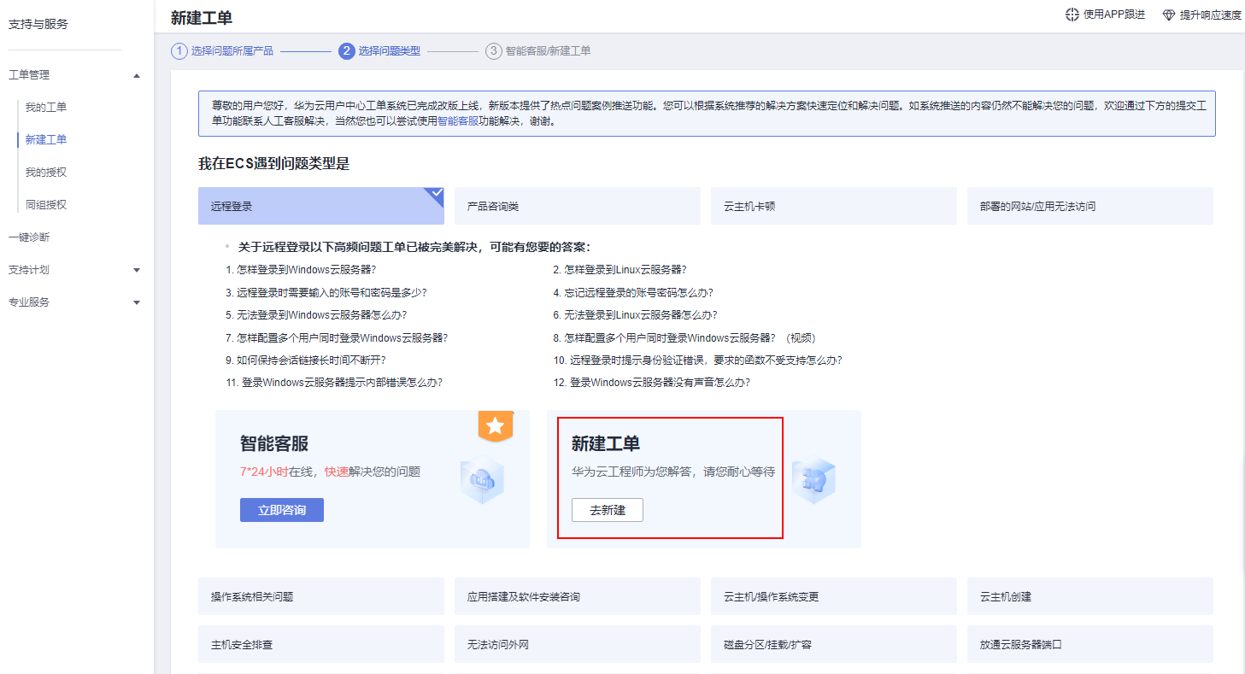Open FAQ 11 登录Windows云服务器提示内部错误

pyautogui.click(x=334, y=383)
